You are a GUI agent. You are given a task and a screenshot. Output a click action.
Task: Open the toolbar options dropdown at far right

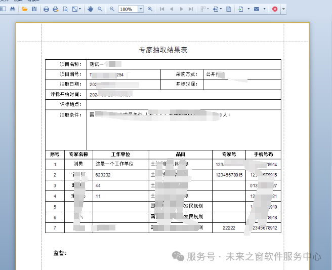tap(283, 9)
